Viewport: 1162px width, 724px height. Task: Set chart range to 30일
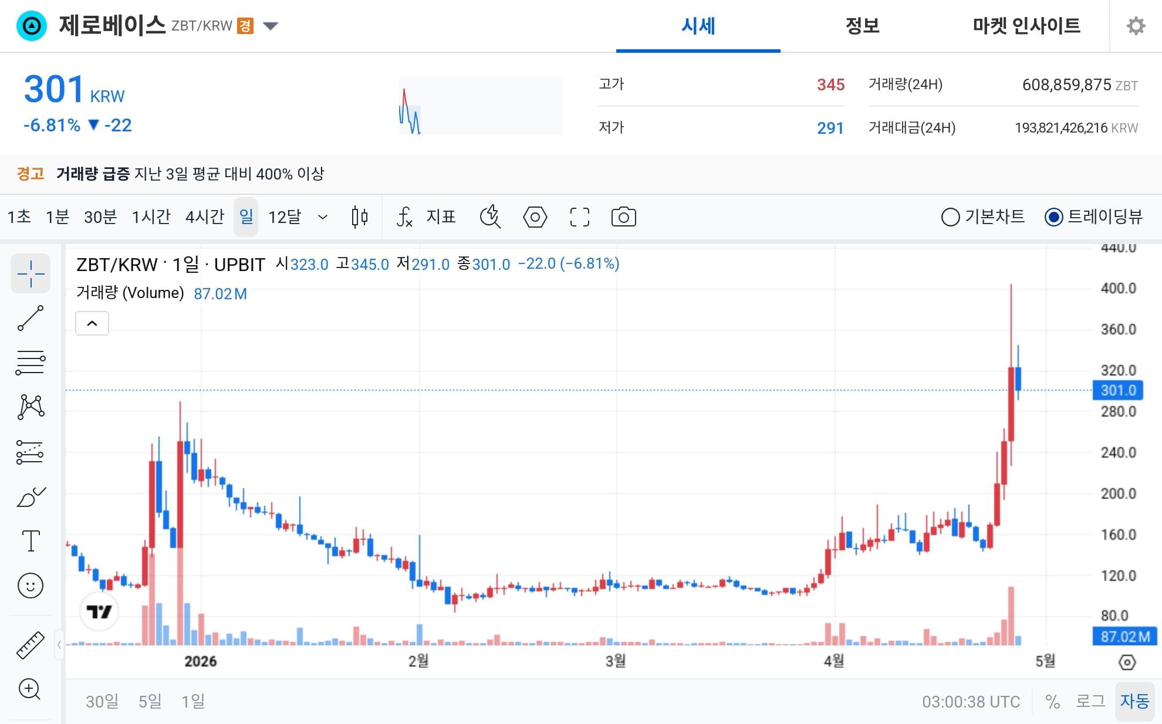point(102,701)
